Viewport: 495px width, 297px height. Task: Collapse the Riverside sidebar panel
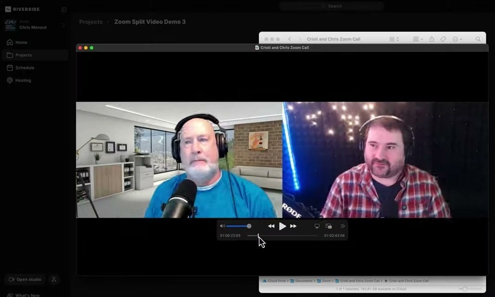[64, 9]
